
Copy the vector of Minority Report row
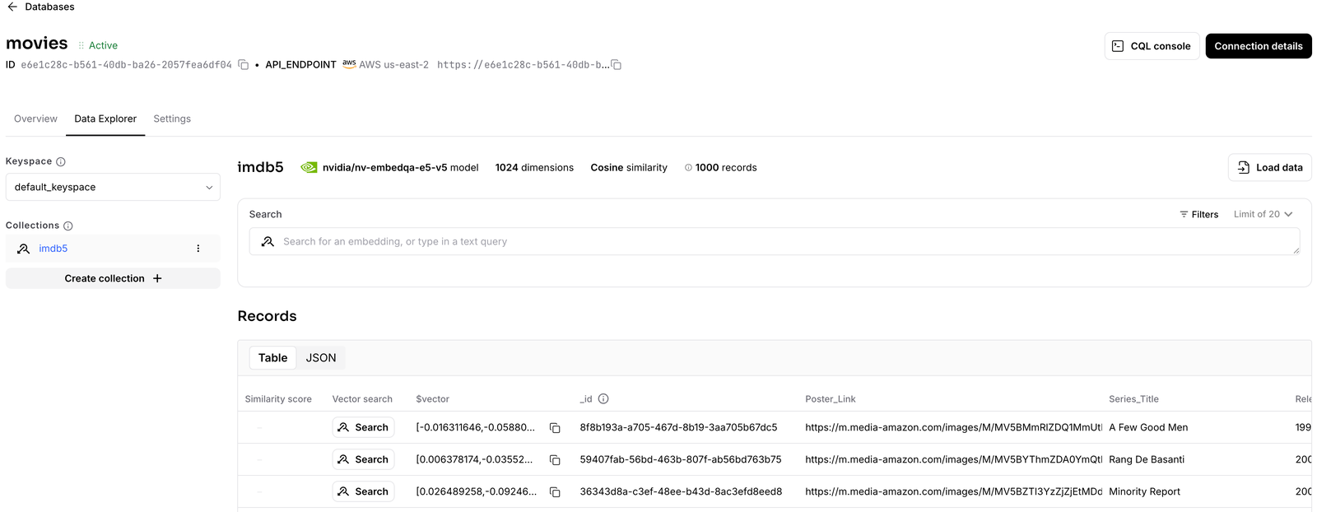(555, 492)
